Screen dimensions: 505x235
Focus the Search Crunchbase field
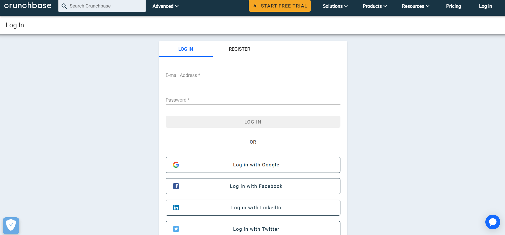pos(102,6)
